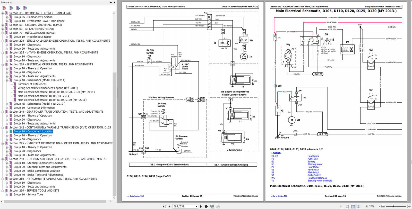
Task: Go to the previous page
Action: pyautogui.click(x=169, y=206)
